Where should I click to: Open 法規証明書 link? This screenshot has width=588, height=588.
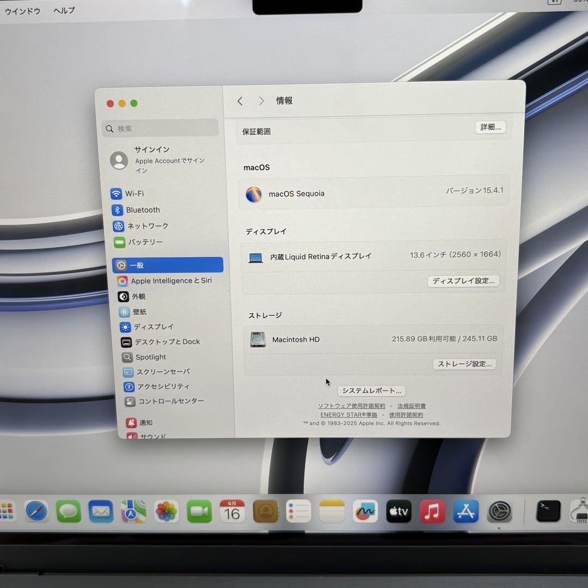(x=412, y=406)
